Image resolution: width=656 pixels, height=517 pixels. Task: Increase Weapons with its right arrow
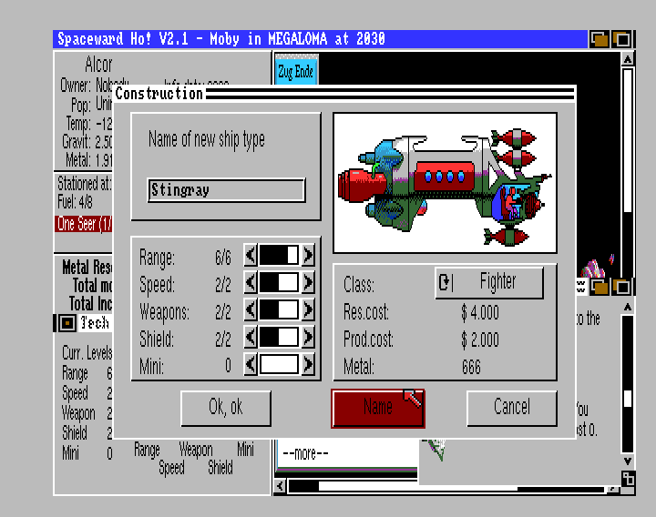click(x=308, y=310)
